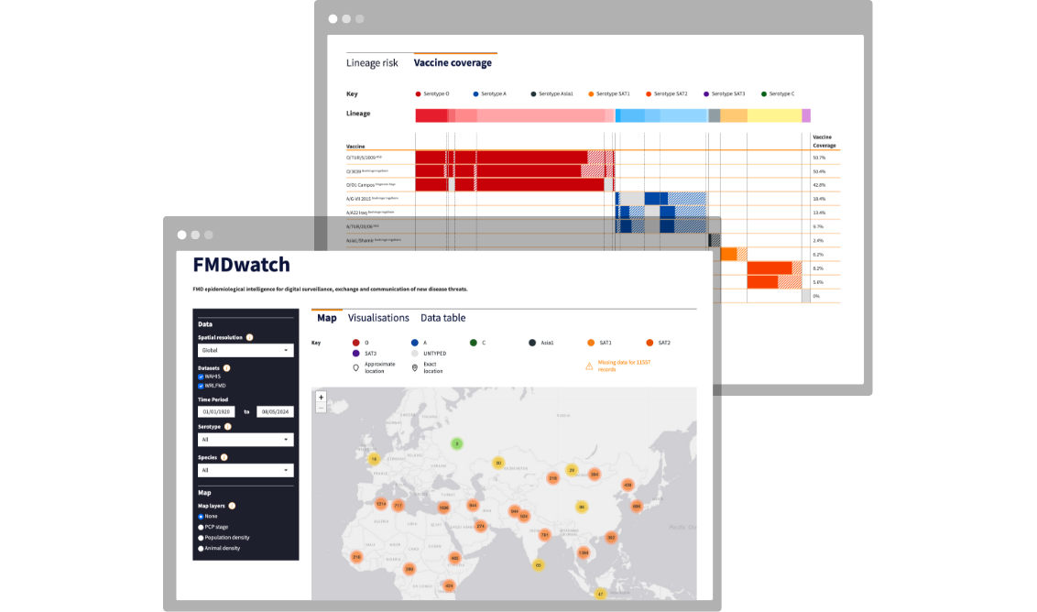Click Serotype SAT3 legend dot in back window
Viewport: 1037px width, 612px height.
click(706, 94)
